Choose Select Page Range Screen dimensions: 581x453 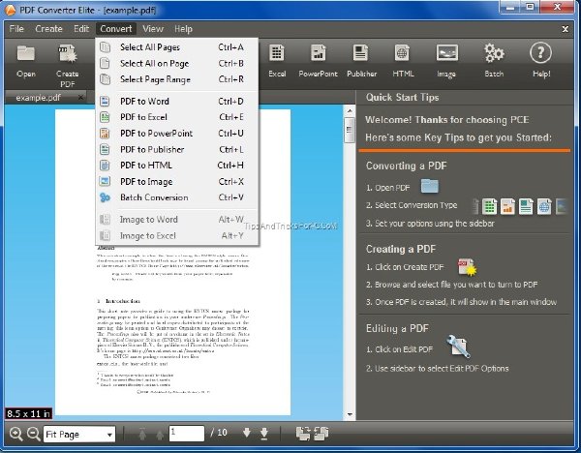(x=177, y=79)
